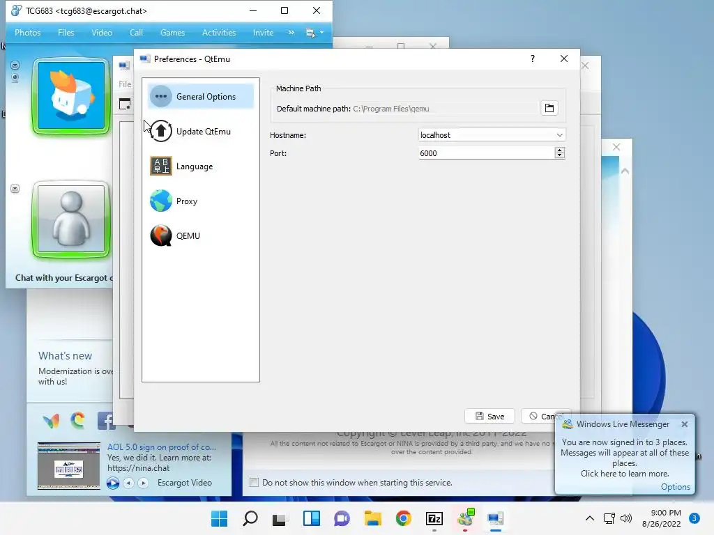Click the orange C icon in Messenger
714x535 pixels.
[78, 420]
